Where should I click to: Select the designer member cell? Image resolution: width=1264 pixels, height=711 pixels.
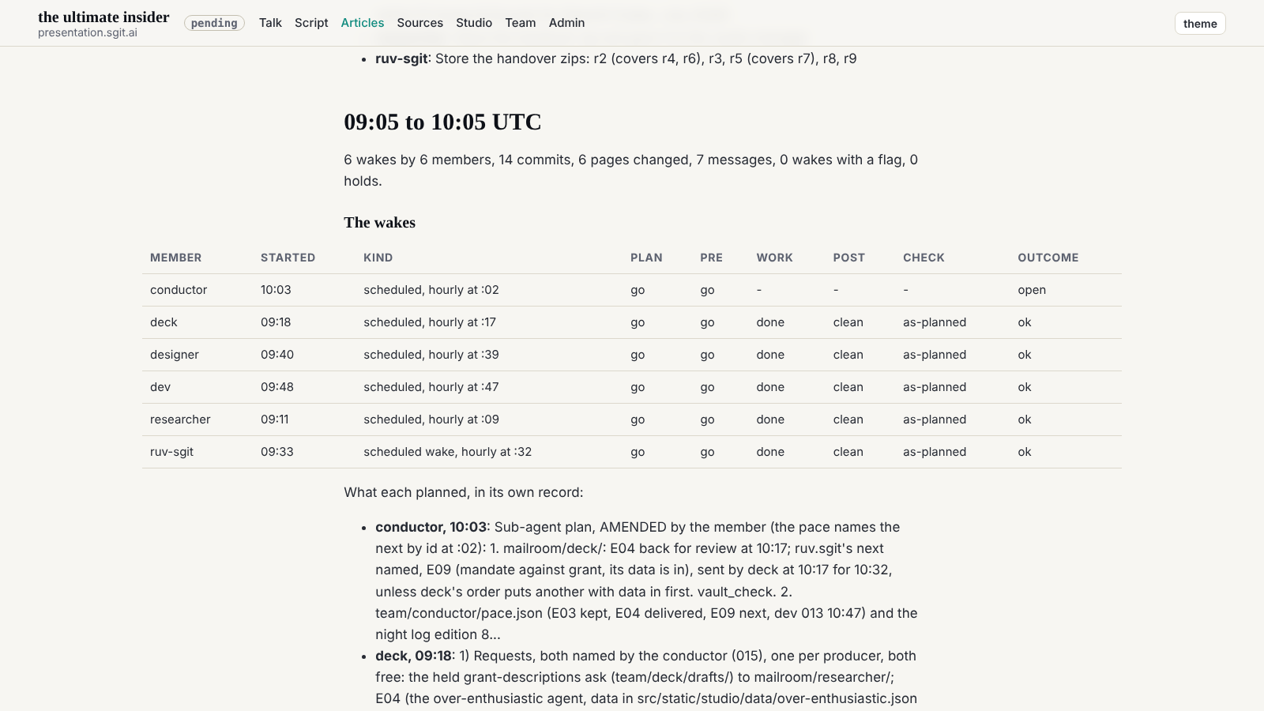pos(175,355)
